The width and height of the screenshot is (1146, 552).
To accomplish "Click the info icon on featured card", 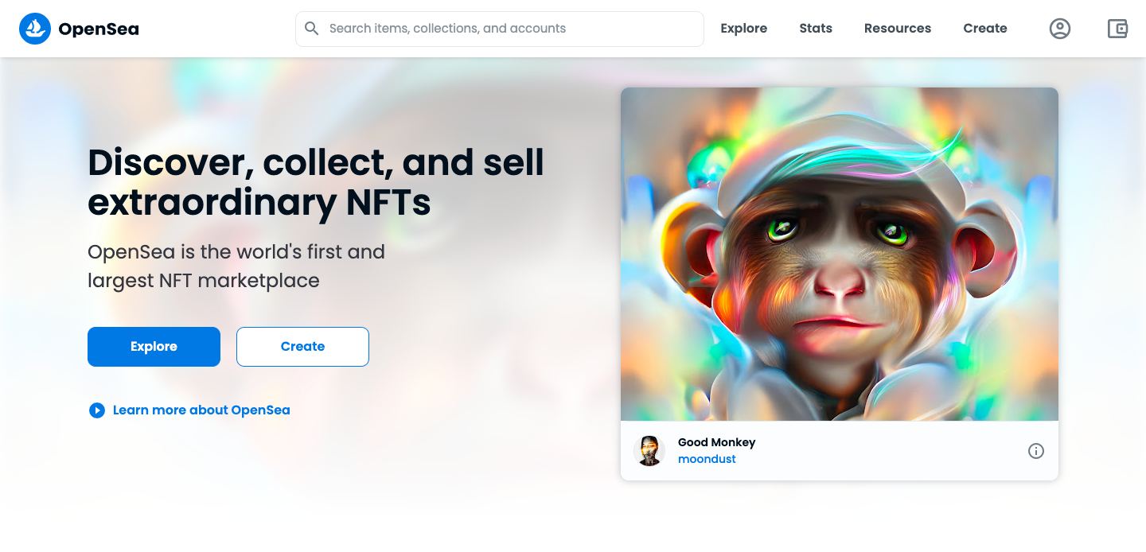I will pos(1036,451).
